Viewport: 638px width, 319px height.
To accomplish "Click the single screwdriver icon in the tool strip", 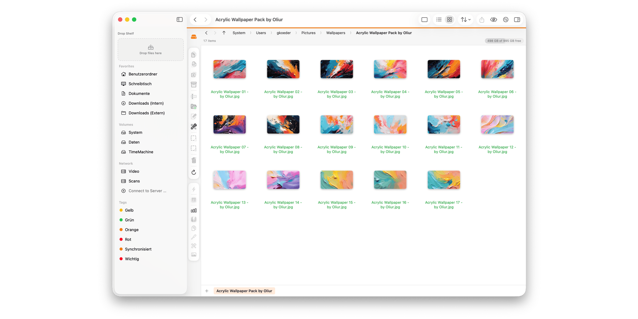I will click(x=194, y=237).
